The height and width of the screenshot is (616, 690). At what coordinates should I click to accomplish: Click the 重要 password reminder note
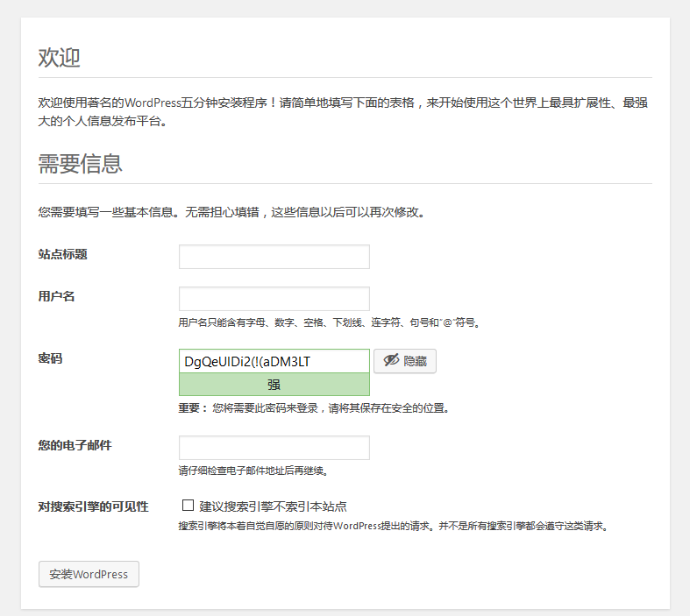click(314, 408)
